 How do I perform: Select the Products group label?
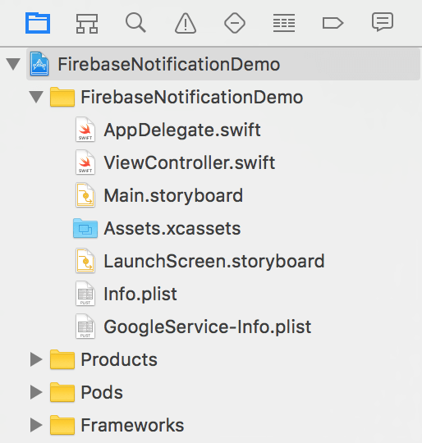[x=119, y=359]
